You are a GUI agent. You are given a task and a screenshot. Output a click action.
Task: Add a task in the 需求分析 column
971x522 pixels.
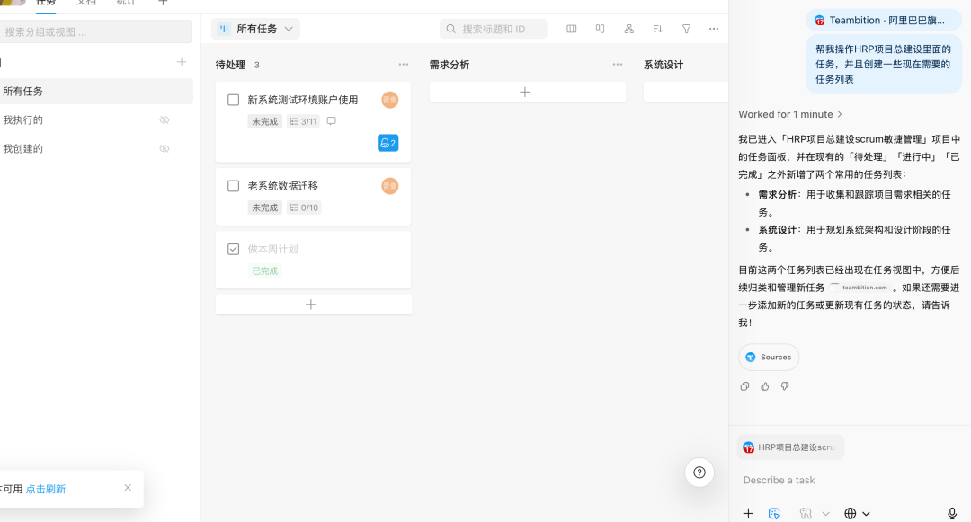tap(528, 92)
